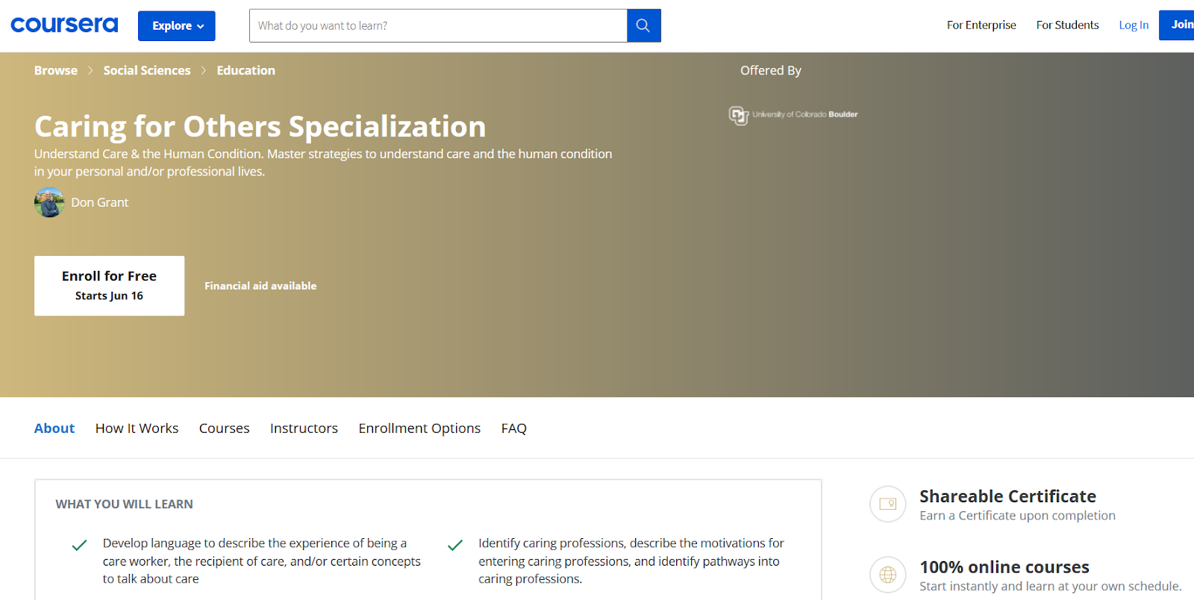The image size is (1194, 600).
Task: Open the FAQ tab
Action: click(x=514, y=428)
